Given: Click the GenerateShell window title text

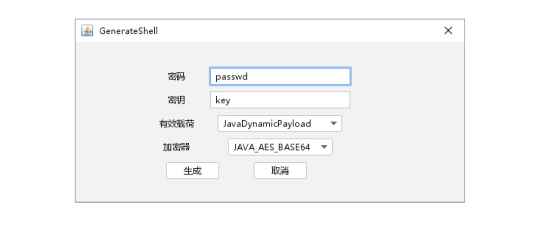Looking at the screenshot, I should (129, 31).
